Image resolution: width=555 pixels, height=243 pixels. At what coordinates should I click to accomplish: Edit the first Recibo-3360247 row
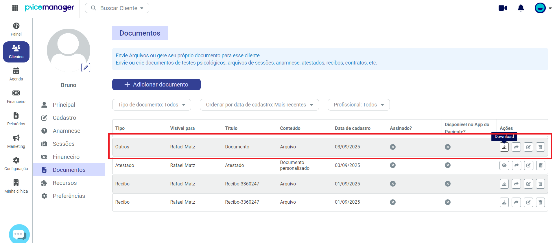pos(528,184)
